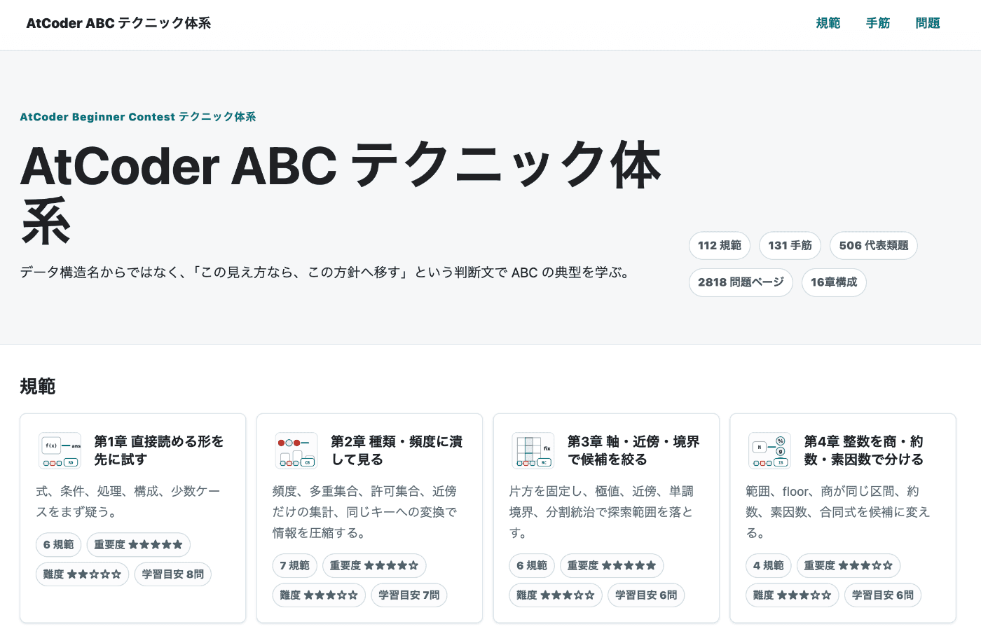Click the 506 代表類題 stat pill

(874, 246)
